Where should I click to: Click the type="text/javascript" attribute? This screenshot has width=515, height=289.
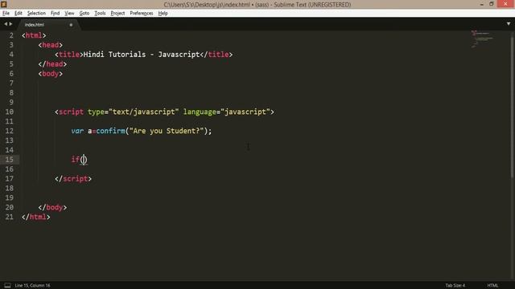click(x=134, y=112)
